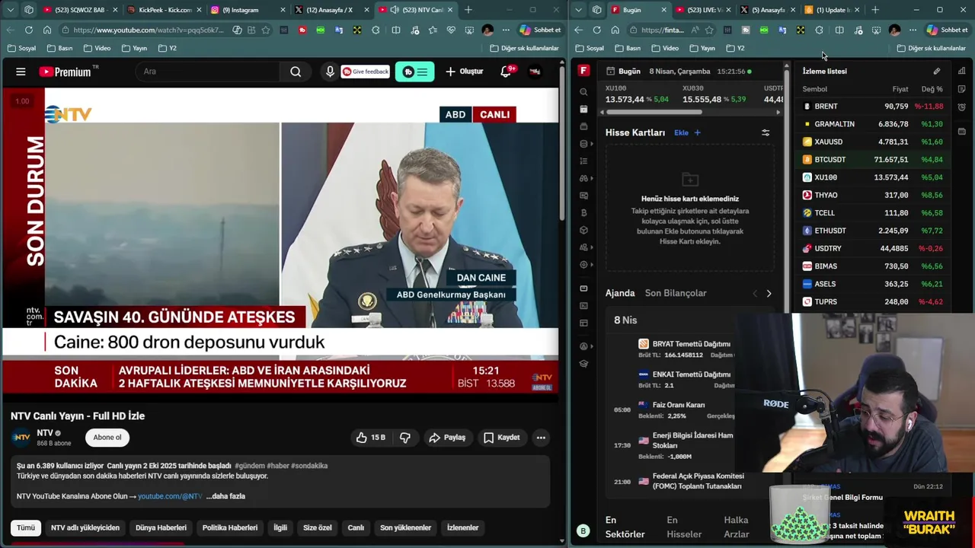Open Diğer sık kullanılanlar folder in left browser

click(524, 48)
